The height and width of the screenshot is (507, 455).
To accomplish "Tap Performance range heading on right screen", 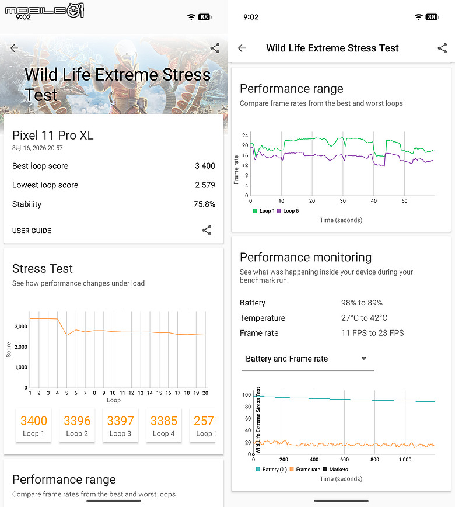I will pos(291,89).
